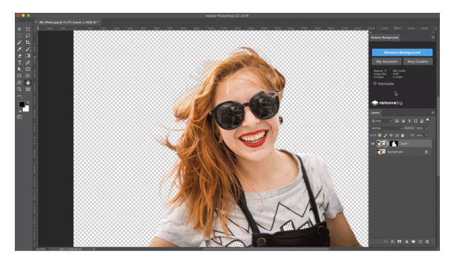Screen dimensions: 452x263
Task: Choose the Eraser tool
Action: coord(20,56)
